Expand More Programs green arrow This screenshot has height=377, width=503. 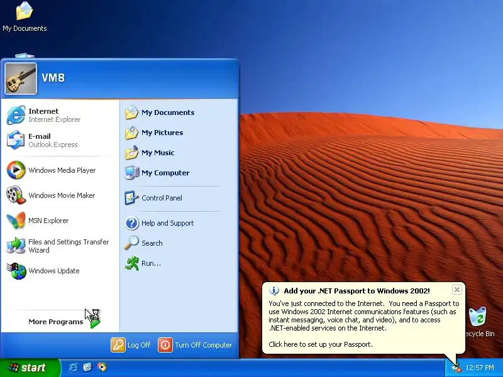click(95, 322)
